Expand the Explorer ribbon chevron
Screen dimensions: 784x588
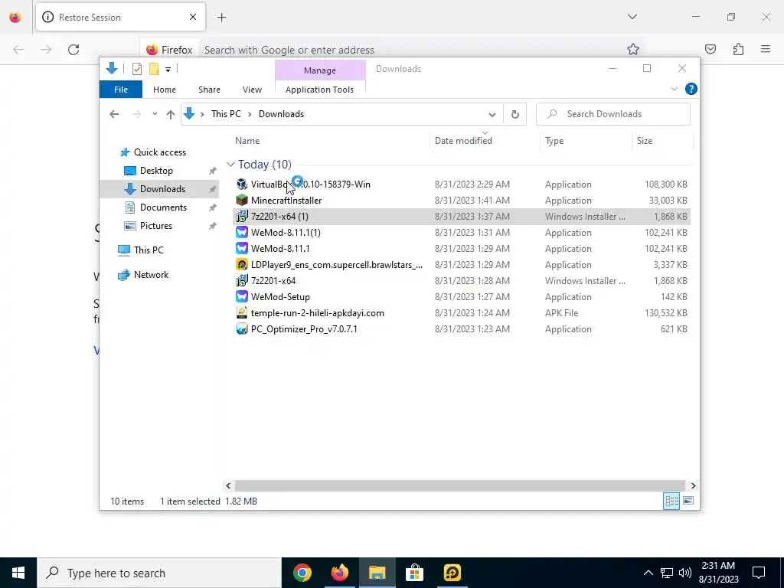tap(674, 89)
